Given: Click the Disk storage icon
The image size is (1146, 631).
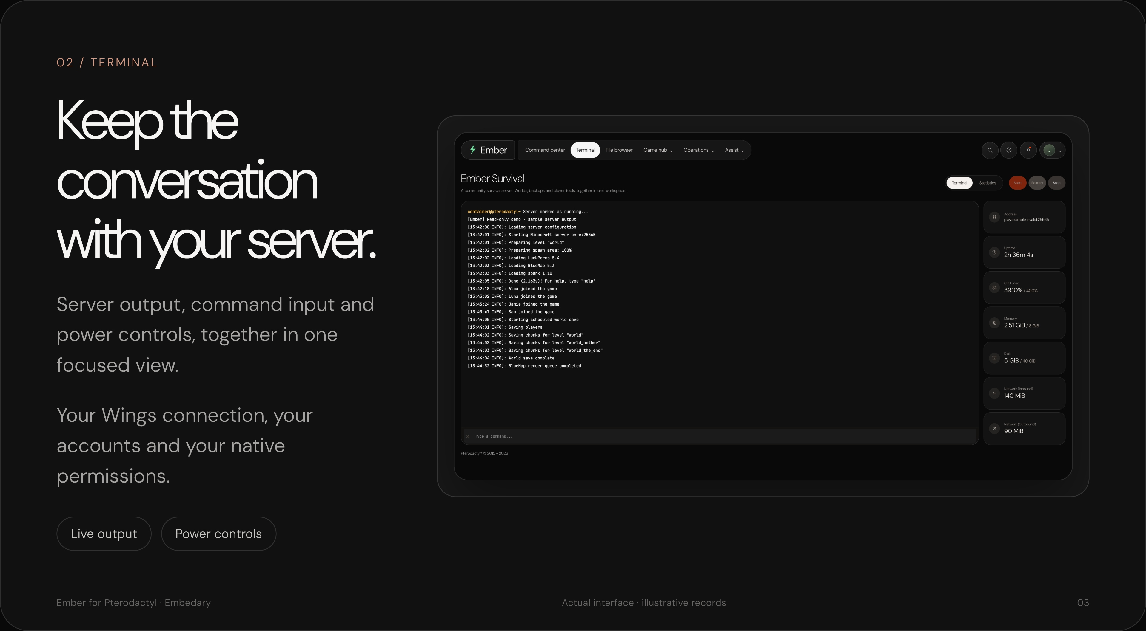Looking at the screenshot, I should [994, 358].
